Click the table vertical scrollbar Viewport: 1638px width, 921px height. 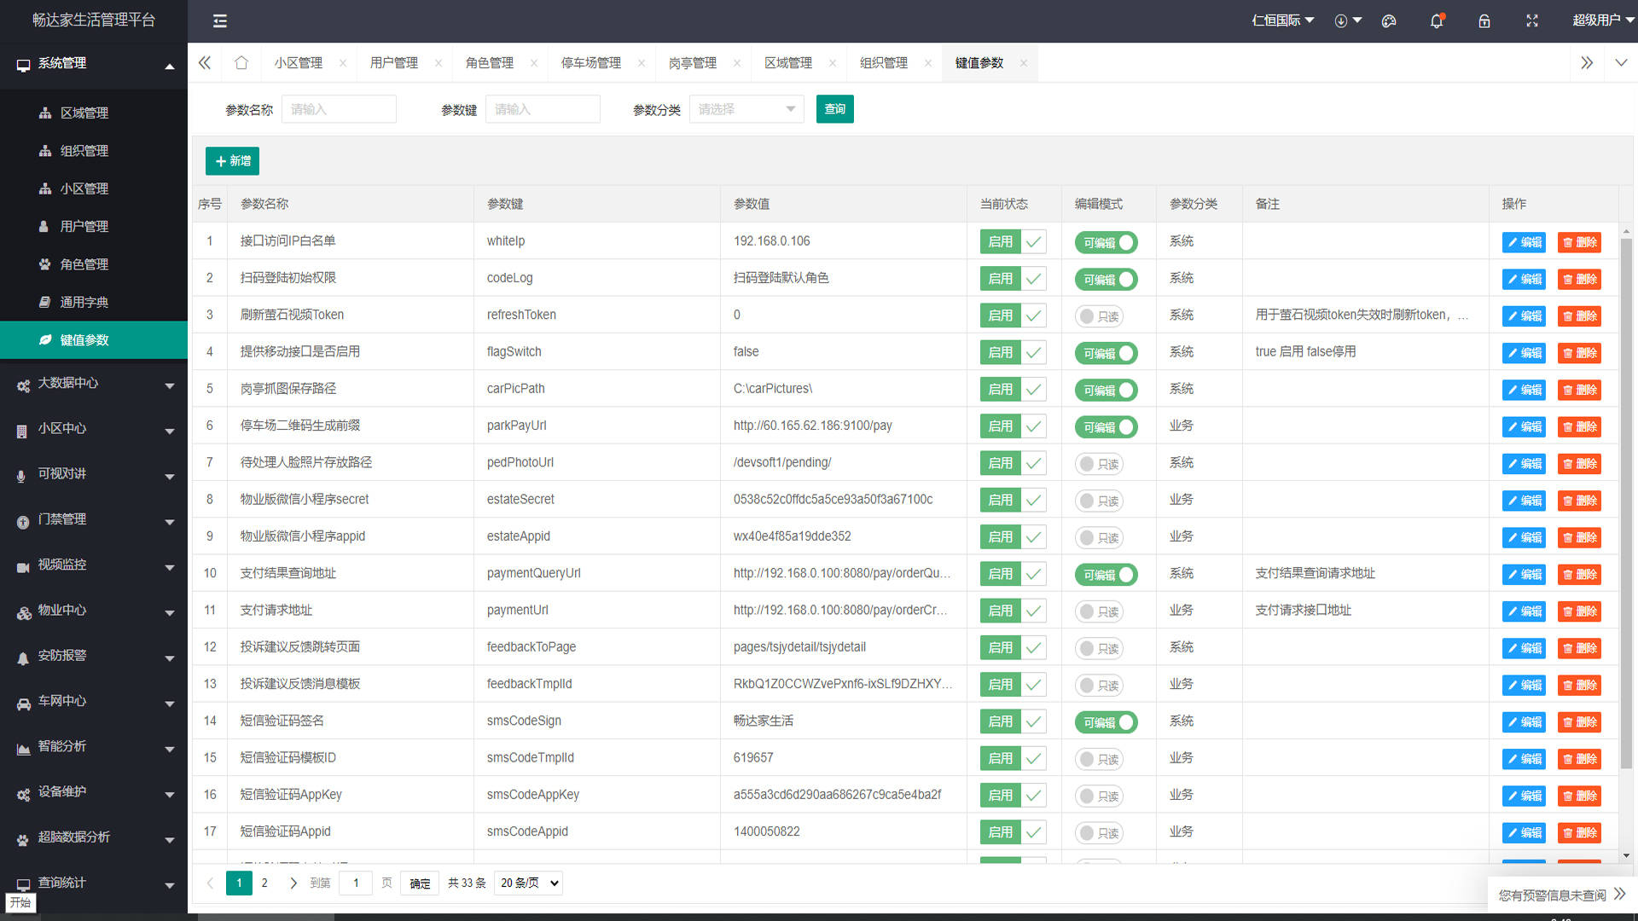pyautogui.click(x=1626, y=503)
